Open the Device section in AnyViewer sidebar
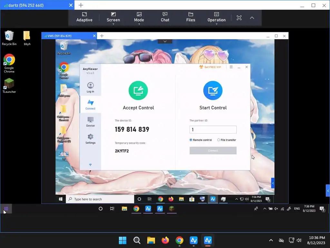The height and width of the screenshot is (248, 330). pos(90,122)
